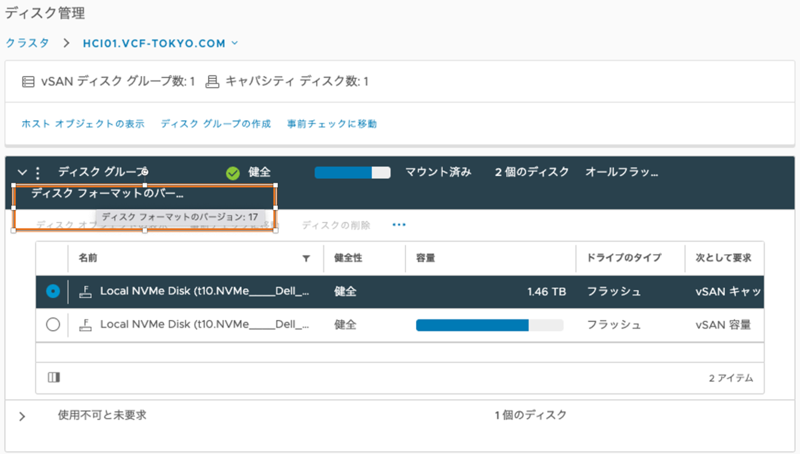The image size is (800, 454).
Task: Sort by 次として要求 column header
Action: point(723,257)
